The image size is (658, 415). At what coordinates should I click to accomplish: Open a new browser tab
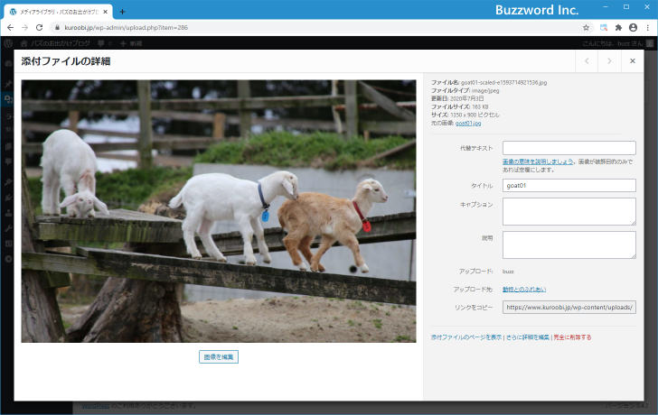tap(122, 12)
